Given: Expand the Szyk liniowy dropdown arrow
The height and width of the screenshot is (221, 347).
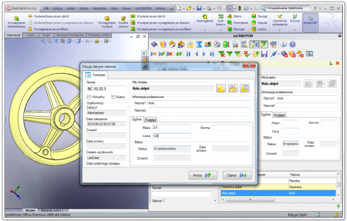Looking at the screenshot, I should point(221,30).
